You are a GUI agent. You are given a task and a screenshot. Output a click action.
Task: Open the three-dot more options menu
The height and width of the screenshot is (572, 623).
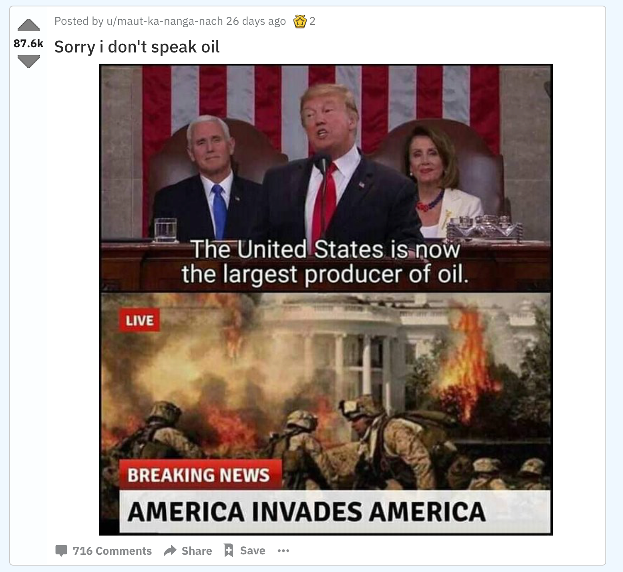point(283,551)
